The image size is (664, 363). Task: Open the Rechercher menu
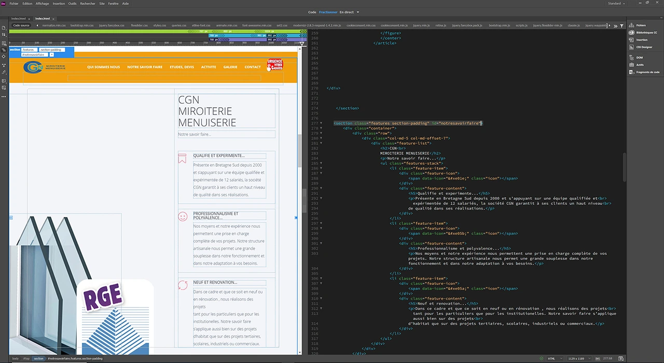[88, 3]
